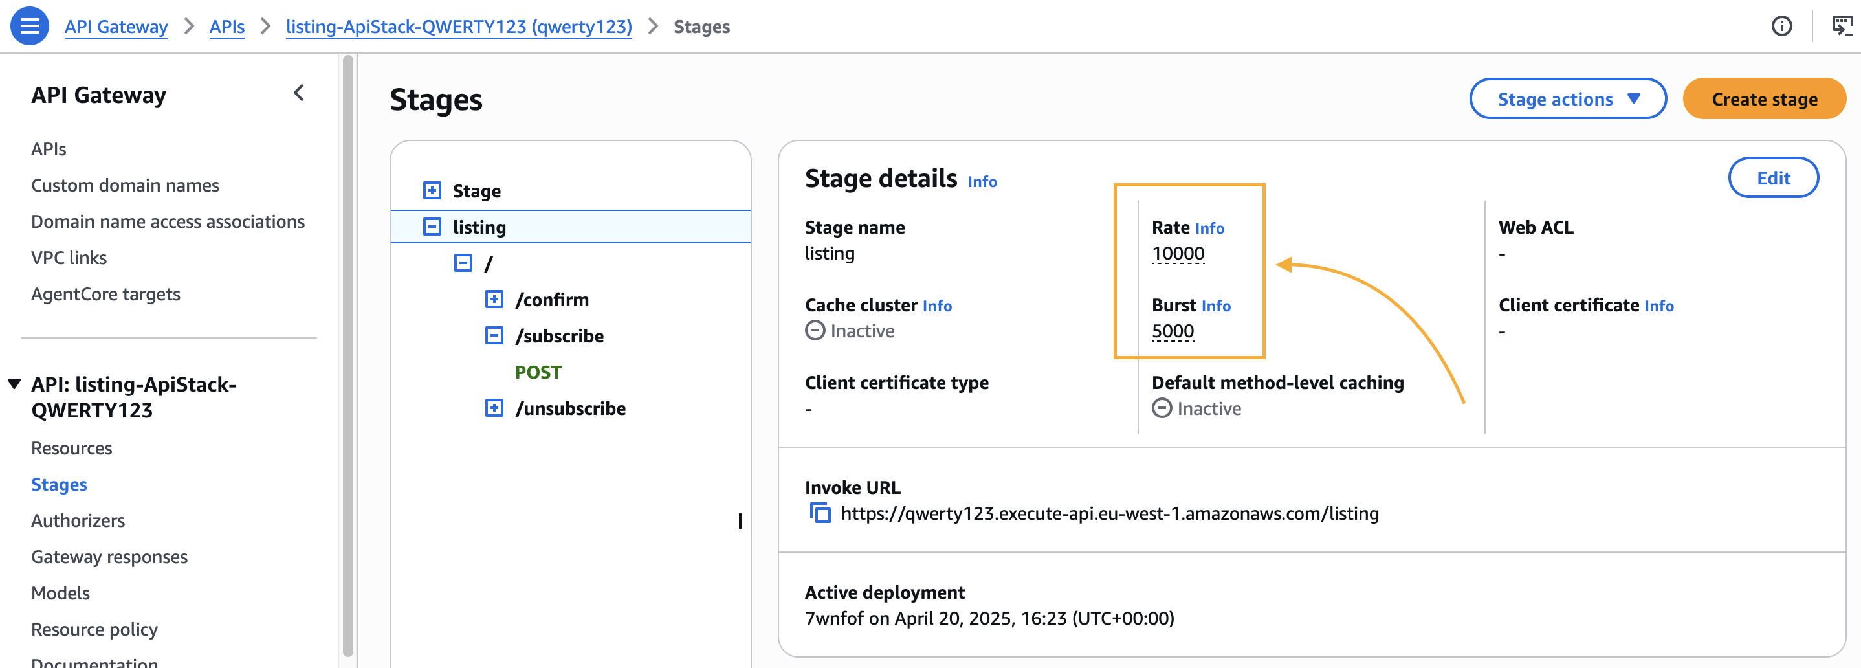Open Resource policy in sidebar

tap(94, 629)
